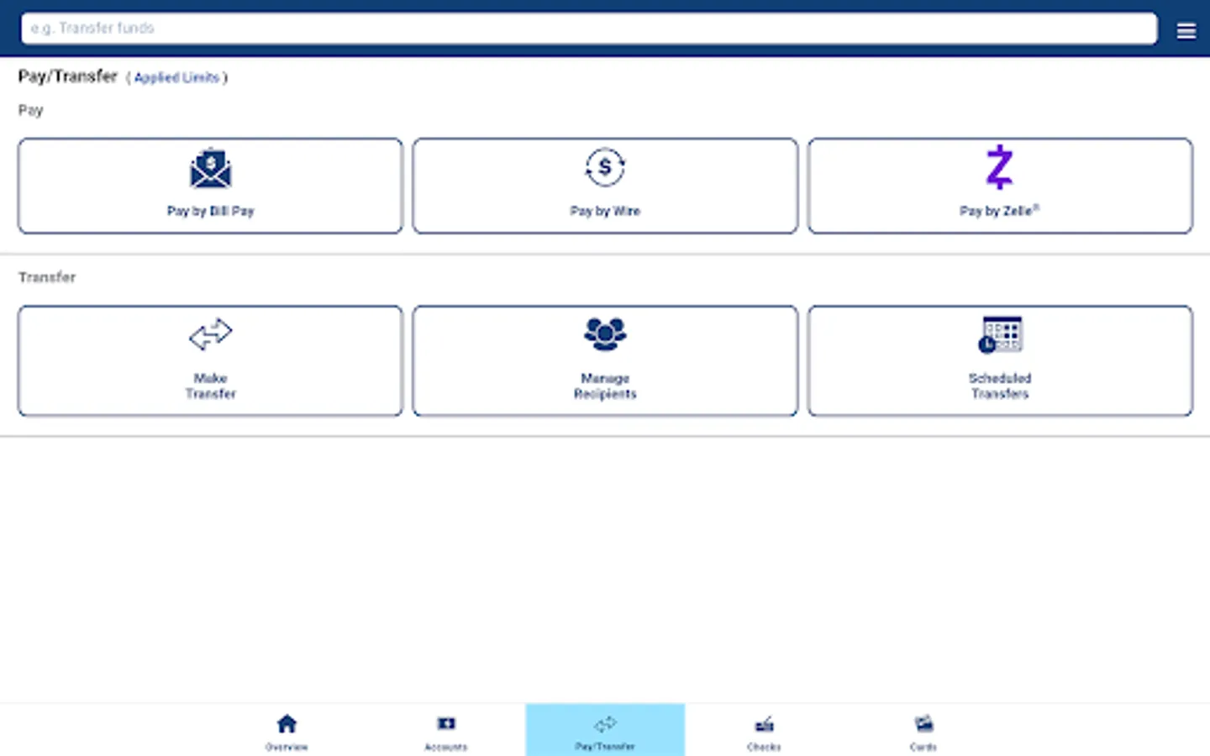Select the Manage Recipients people icon
The width and height of the screenshot is (1210, 756).
coord(605,333)
